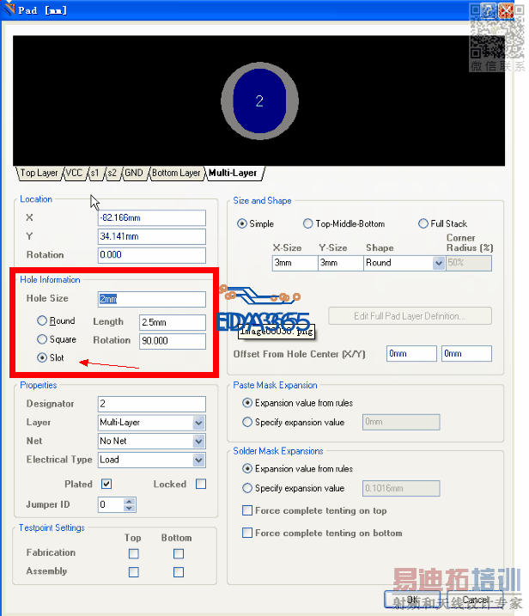Enable Force complete tenting on bottom
Viewport: 529px width, 616px height.
point(247,533)
